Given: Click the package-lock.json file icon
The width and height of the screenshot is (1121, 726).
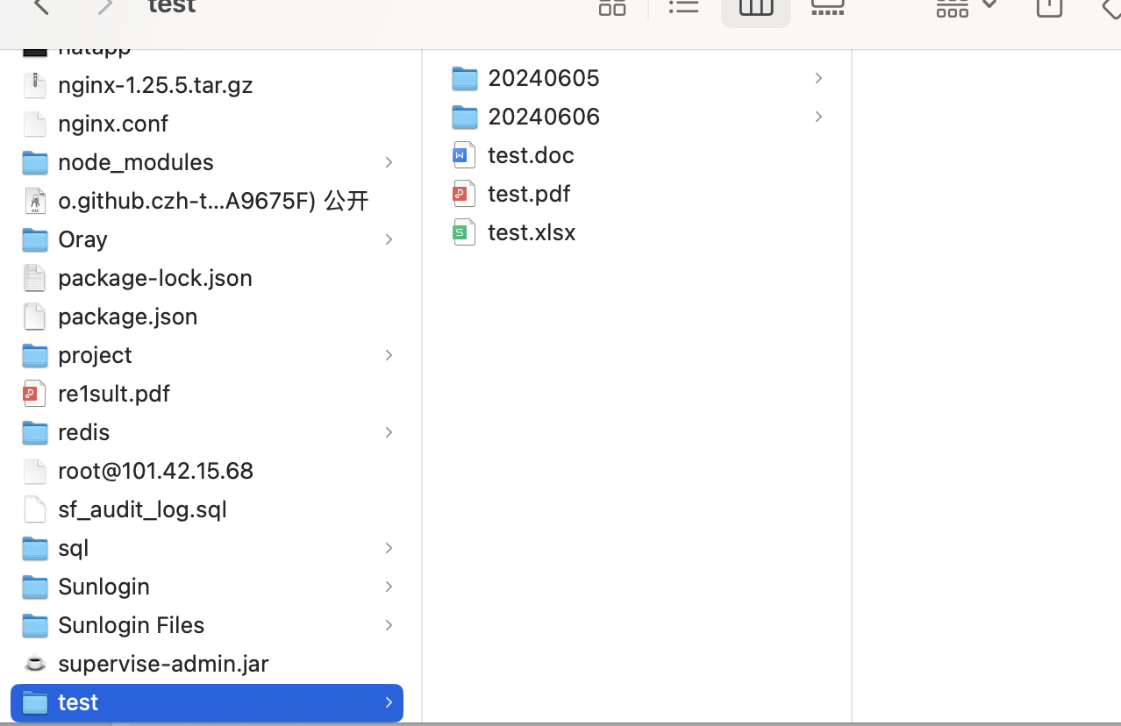Looking at the screenshot, I should (x=35, y=278).
